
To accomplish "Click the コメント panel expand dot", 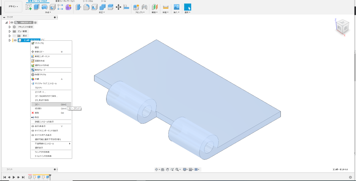I will (x=55, y=169).
